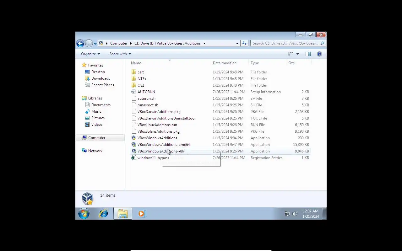Click the VBoxWindowsAdditions application icon
Image resolution: width=402 pixels, height=251 pixels.
point(133,138)
